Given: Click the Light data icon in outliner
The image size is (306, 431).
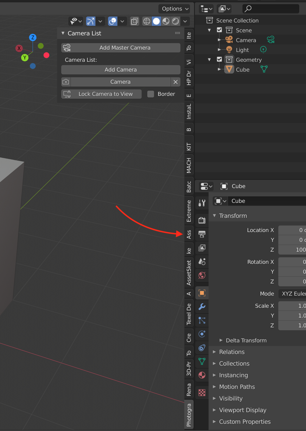Looking at the screenshot, I should (263, 50).
